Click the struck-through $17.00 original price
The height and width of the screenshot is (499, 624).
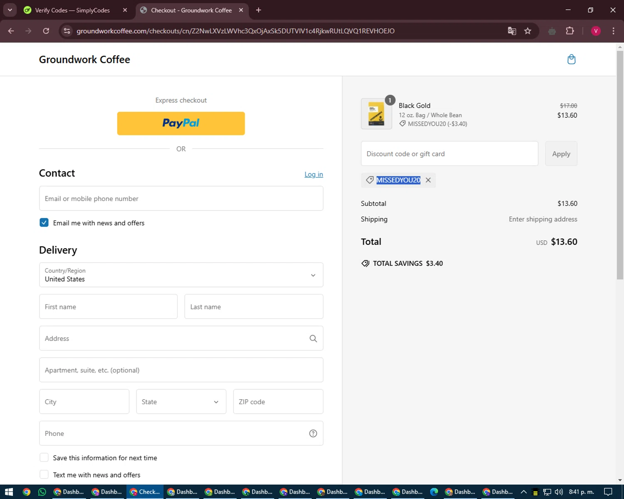[568, 106]
